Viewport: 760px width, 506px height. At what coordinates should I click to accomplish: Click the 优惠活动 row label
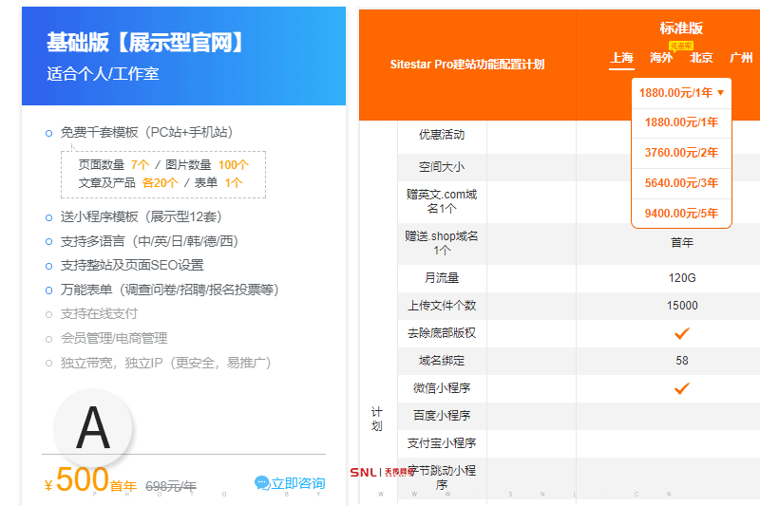click(x=442, y=135)
